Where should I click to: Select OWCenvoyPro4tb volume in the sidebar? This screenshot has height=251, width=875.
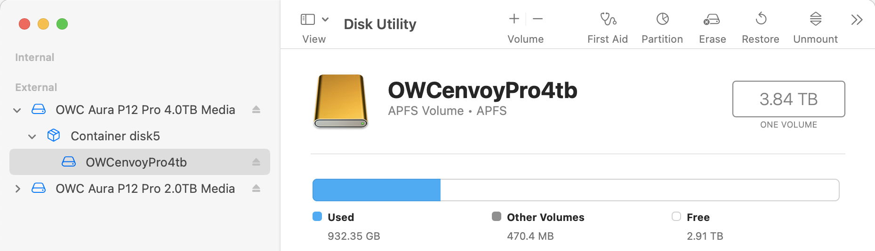point(136,162)
